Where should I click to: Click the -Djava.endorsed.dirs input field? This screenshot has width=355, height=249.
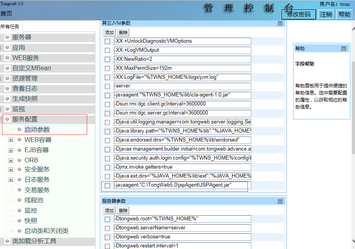183,140
